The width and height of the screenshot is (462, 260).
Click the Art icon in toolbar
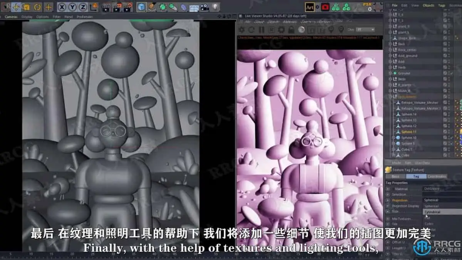[x=310, y=7]
